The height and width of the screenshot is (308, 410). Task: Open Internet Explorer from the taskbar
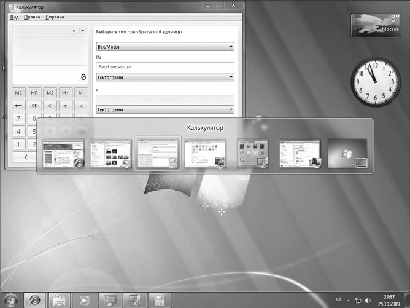(x=34, y=301)
